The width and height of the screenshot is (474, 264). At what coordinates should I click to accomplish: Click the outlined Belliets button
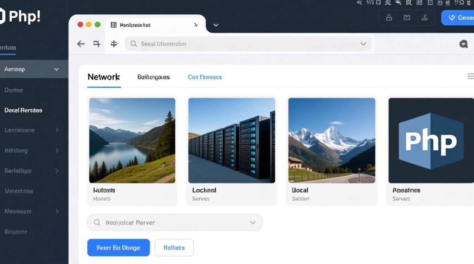click(174, 248)
